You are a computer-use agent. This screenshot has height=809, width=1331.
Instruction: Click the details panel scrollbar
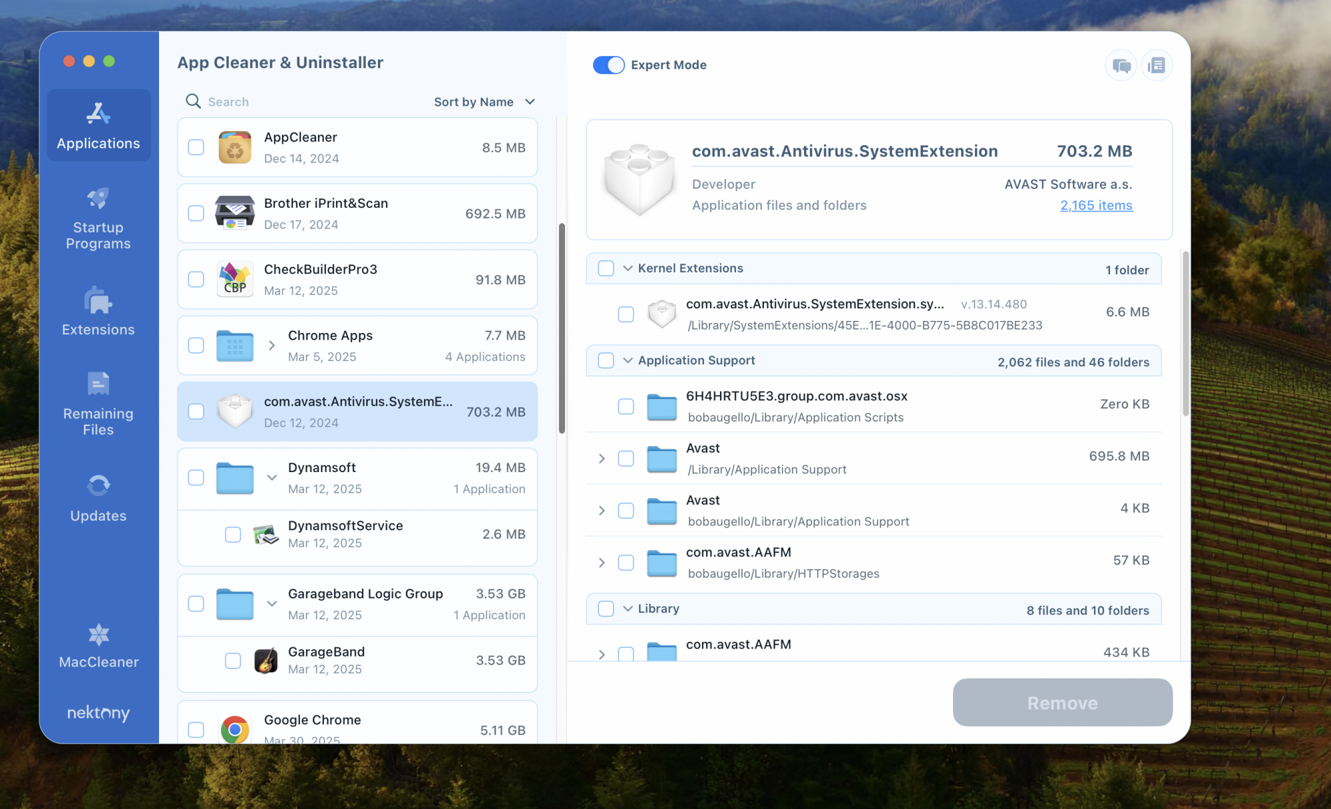click(x=1185, y=333)
